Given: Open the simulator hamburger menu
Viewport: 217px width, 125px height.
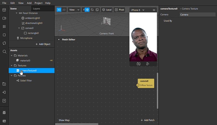Looking at the screenshot, I should tap(154, 10).
